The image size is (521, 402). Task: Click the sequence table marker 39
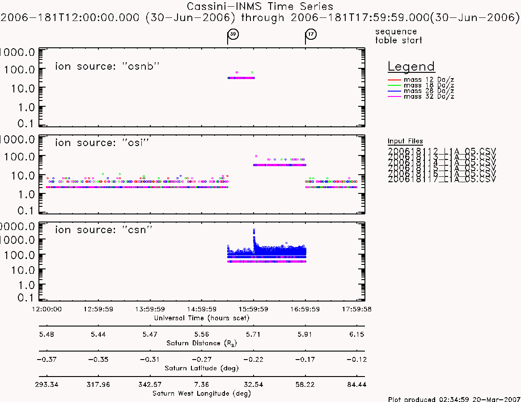pyautogui.click(x=233, y=34)
